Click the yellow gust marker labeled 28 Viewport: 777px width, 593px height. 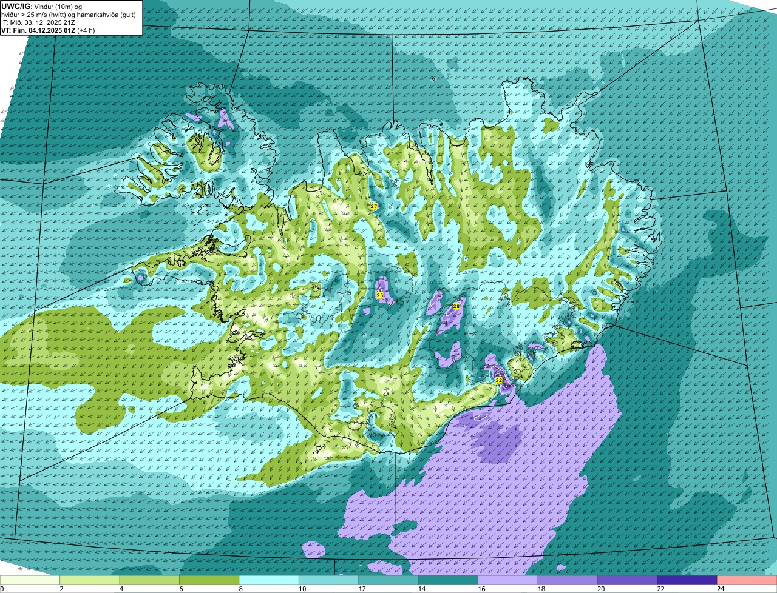[x=456, y=306]
